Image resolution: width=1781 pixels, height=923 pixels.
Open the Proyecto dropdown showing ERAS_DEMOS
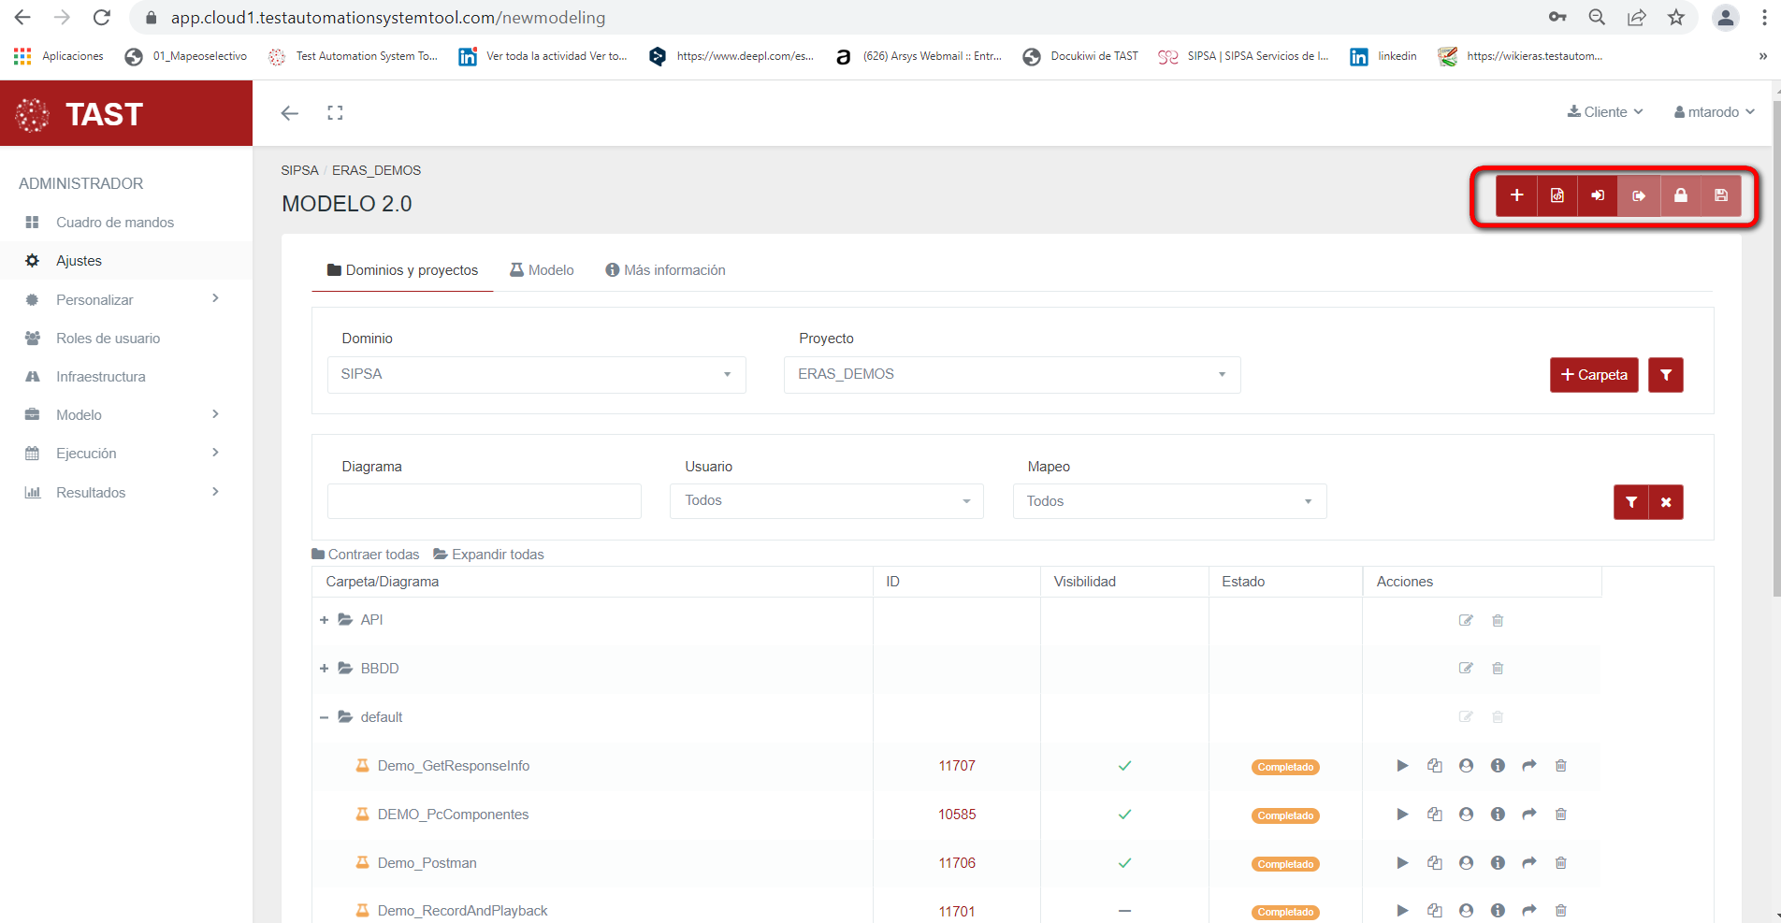1011,374
